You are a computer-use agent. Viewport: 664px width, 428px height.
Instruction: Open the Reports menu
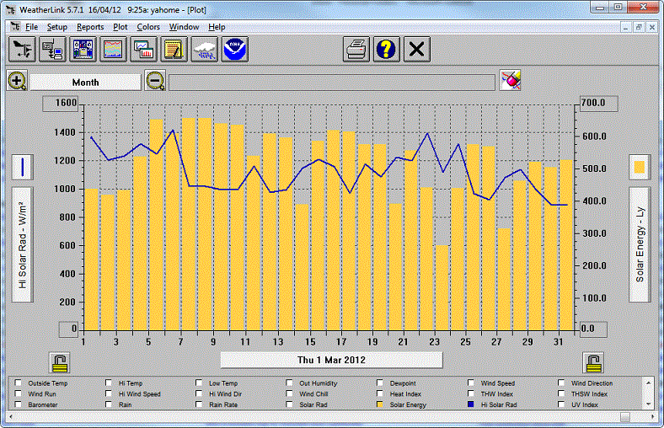90,27
